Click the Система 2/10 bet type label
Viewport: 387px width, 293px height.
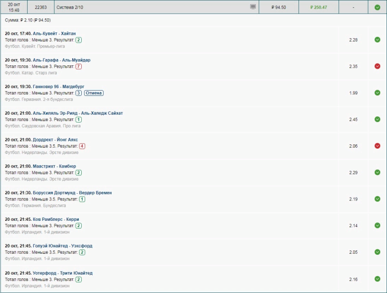(x=69, y=7)
